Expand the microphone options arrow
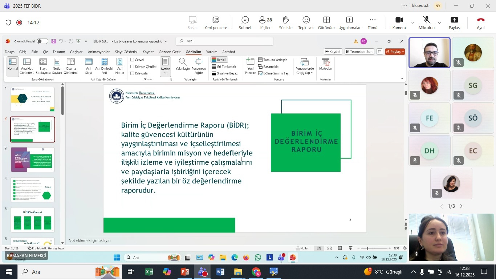 [440, 23]
